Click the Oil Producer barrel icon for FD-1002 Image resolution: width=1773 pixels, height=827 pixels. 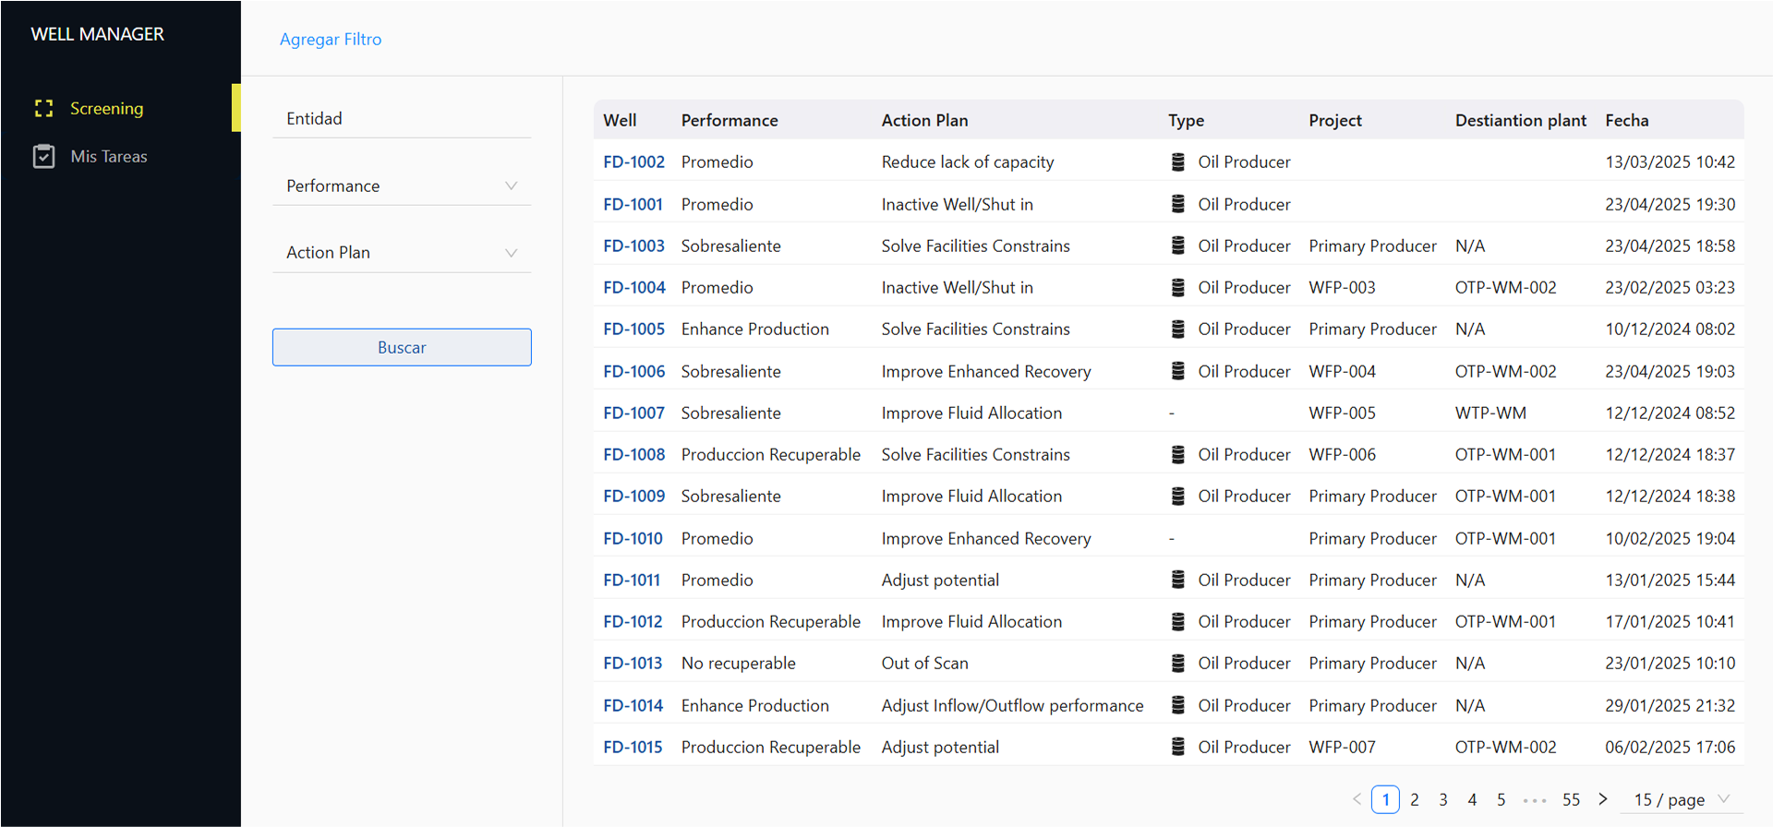point(1177,162)
